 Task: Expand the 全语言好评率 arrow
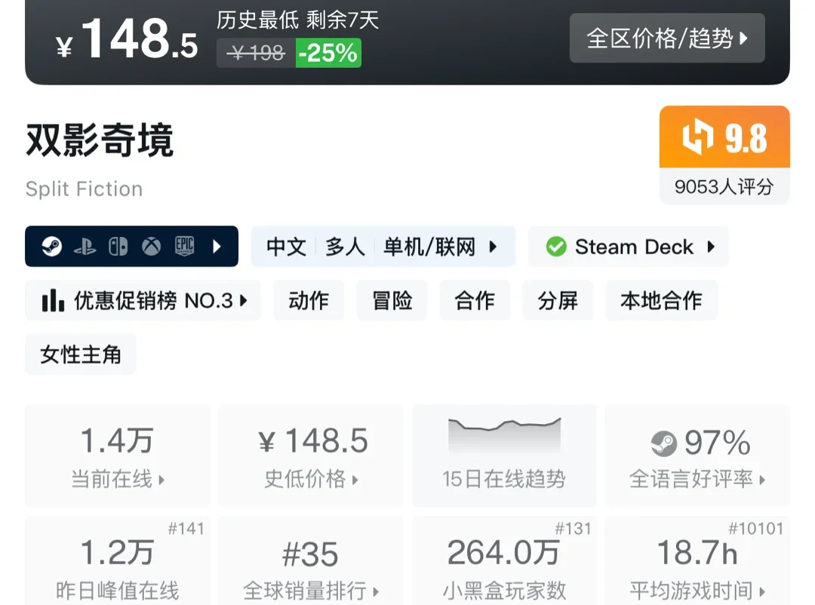click(x=762, y=480)
